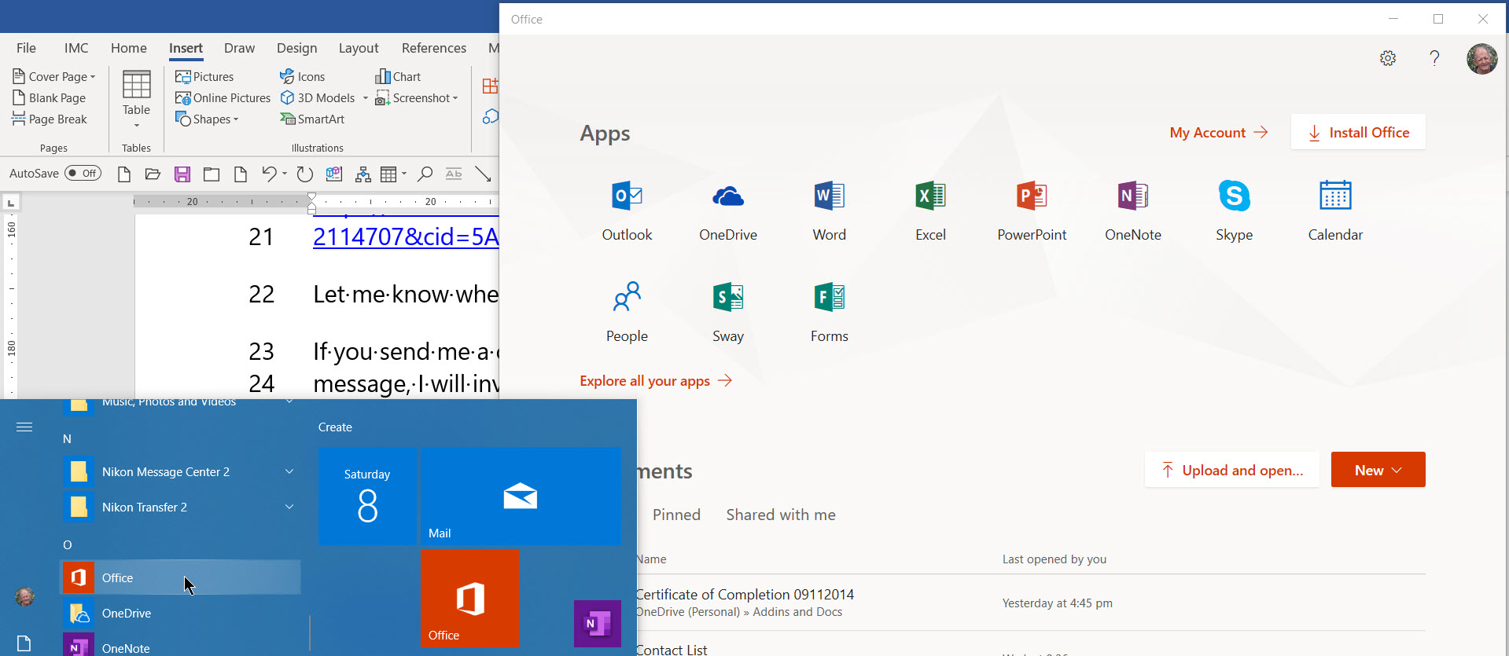The width and height of the screenshot is (1509, 656).
Task: Click the open-folder icon in Word's Quick Access Toolbar
Action: tap(153, 174)
